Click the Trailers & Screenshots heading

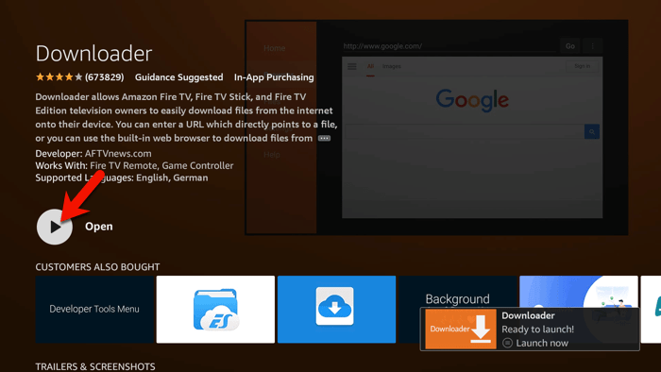tap(95, 366)
